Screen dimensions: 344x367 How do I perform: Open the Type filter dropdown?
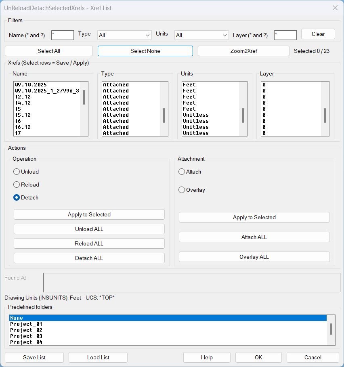[124, 35]
